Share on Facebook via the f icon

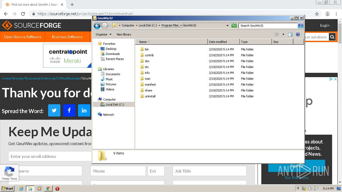(x=69, y=110)
